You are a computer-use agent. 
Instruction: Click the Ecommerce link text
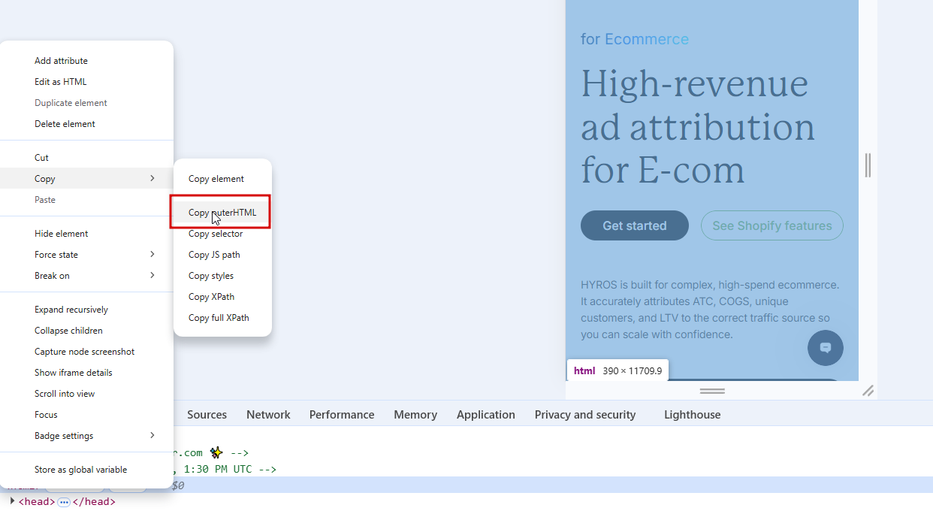[x=647, y=39]
